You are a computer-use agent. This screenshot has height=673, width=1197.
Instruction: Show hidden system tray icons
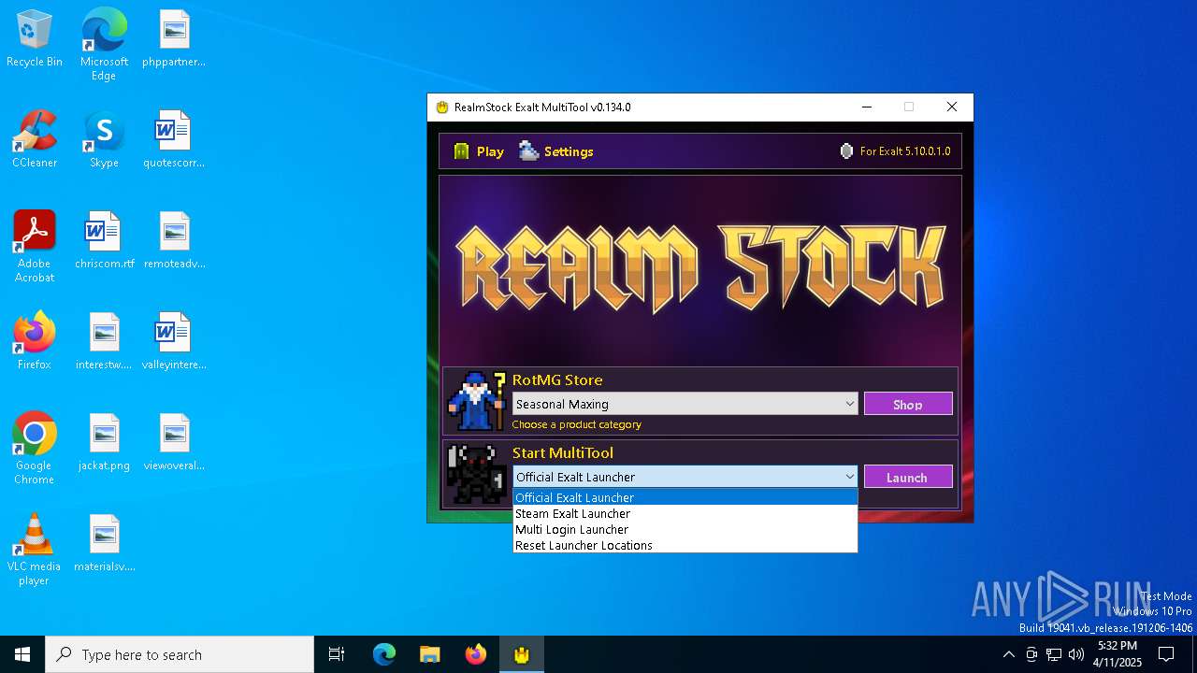[x=1008, y=654]
